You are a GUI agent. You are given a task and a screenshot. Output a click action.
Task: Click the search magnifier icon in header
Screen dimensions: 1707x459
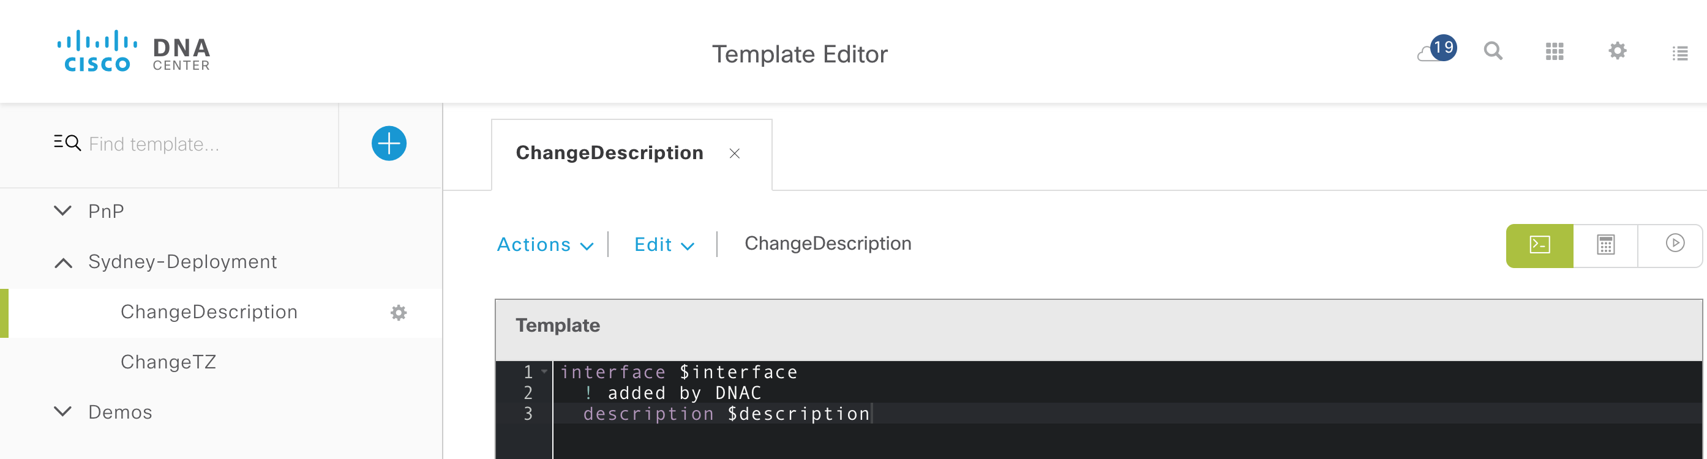click(x=1493, y=50)
